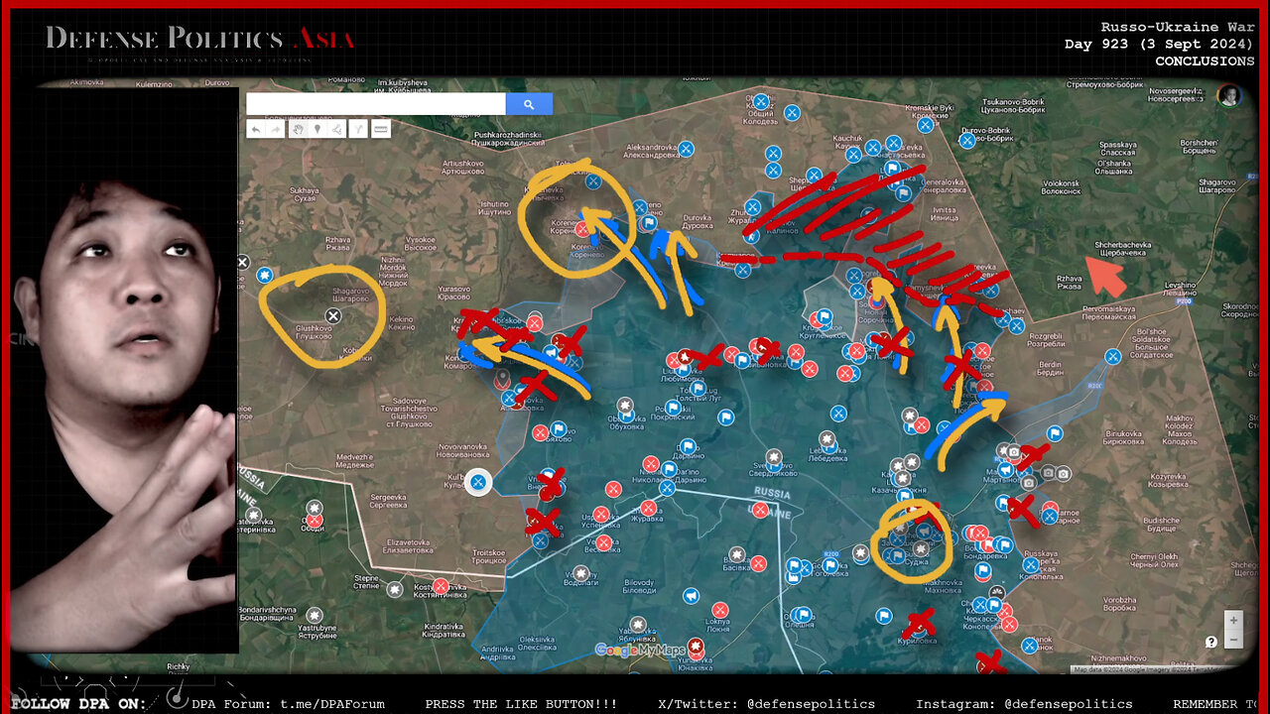The width and height of the screenshot is (1270, 714).
Task: Click the CONCLUSIONS heading text
Action: click(x=1205, y=61)
